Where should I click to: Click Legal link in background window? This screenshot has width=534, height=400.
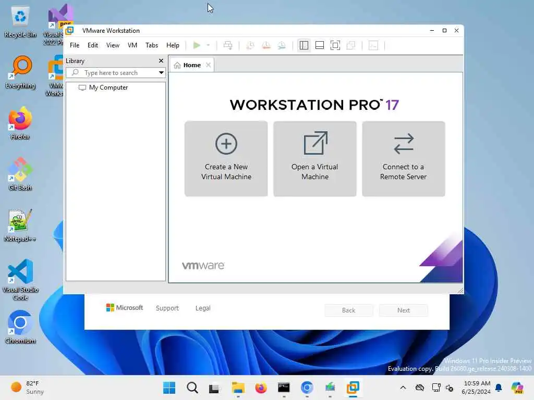(x=203, y=308)
